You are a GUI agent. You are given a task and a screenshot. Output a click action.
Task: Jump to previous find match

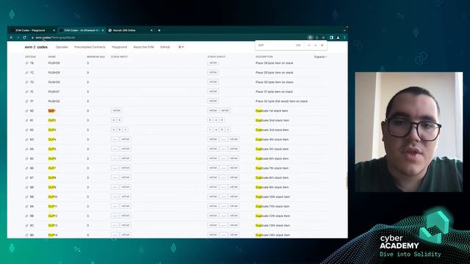[309, 45]
